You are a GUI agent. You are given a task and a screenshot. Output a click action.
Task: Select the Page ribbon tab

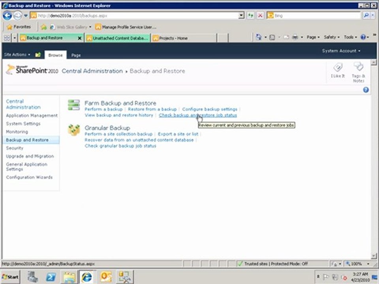[76, 55]
